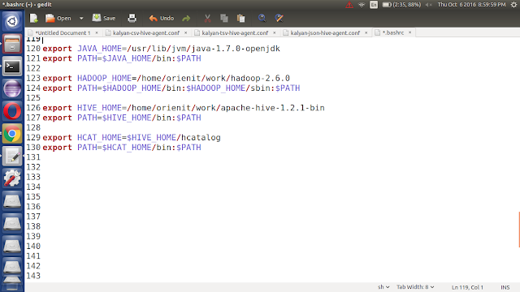This screenshot has height=292, width=520.
Task: Open the system power gear menu
Action: (513, 5)
